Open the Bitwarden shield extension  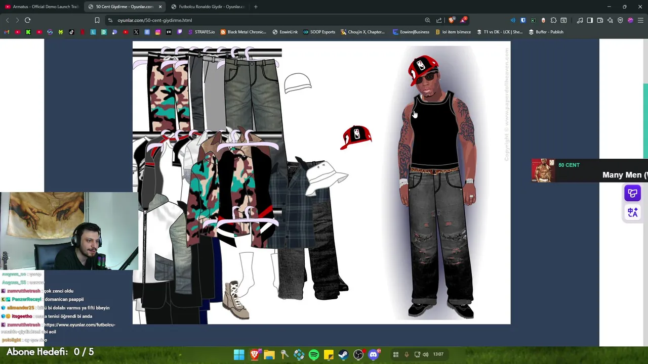523,20
